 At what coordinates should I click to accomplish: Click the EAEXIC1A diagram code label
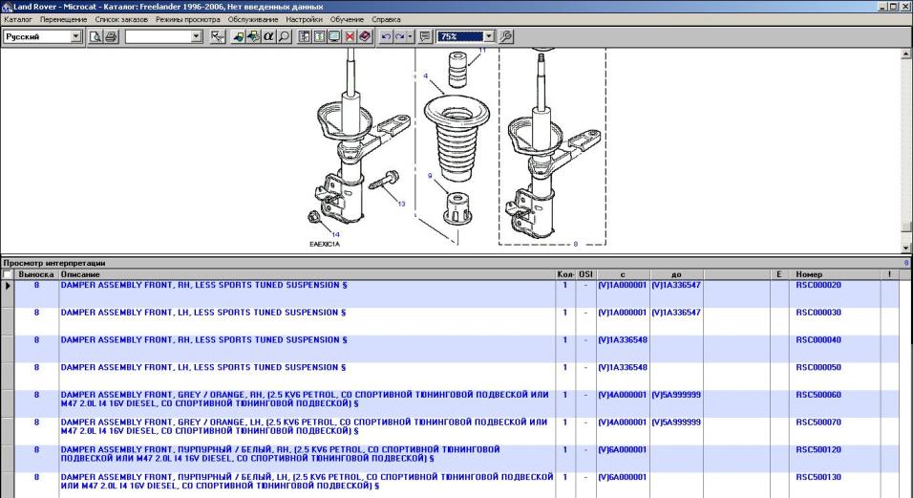pyautogui.click(x=325, y=244)
